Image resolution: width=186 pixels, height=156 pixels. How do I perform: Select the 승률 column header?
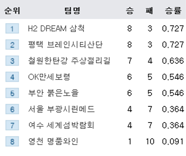[173, 11]
